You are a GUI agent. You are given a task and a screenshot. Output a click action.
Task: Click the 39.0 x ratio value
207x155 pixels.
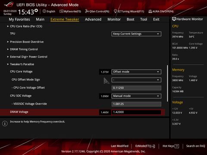click(x=176, y=59)
